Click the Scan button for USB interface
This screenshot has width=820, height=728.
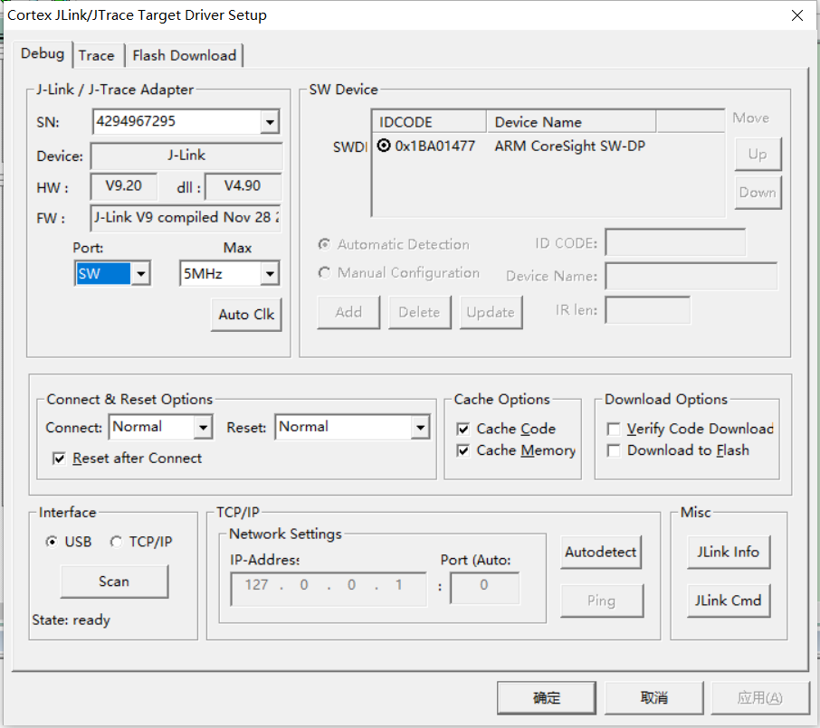click(x=114, y=581)
